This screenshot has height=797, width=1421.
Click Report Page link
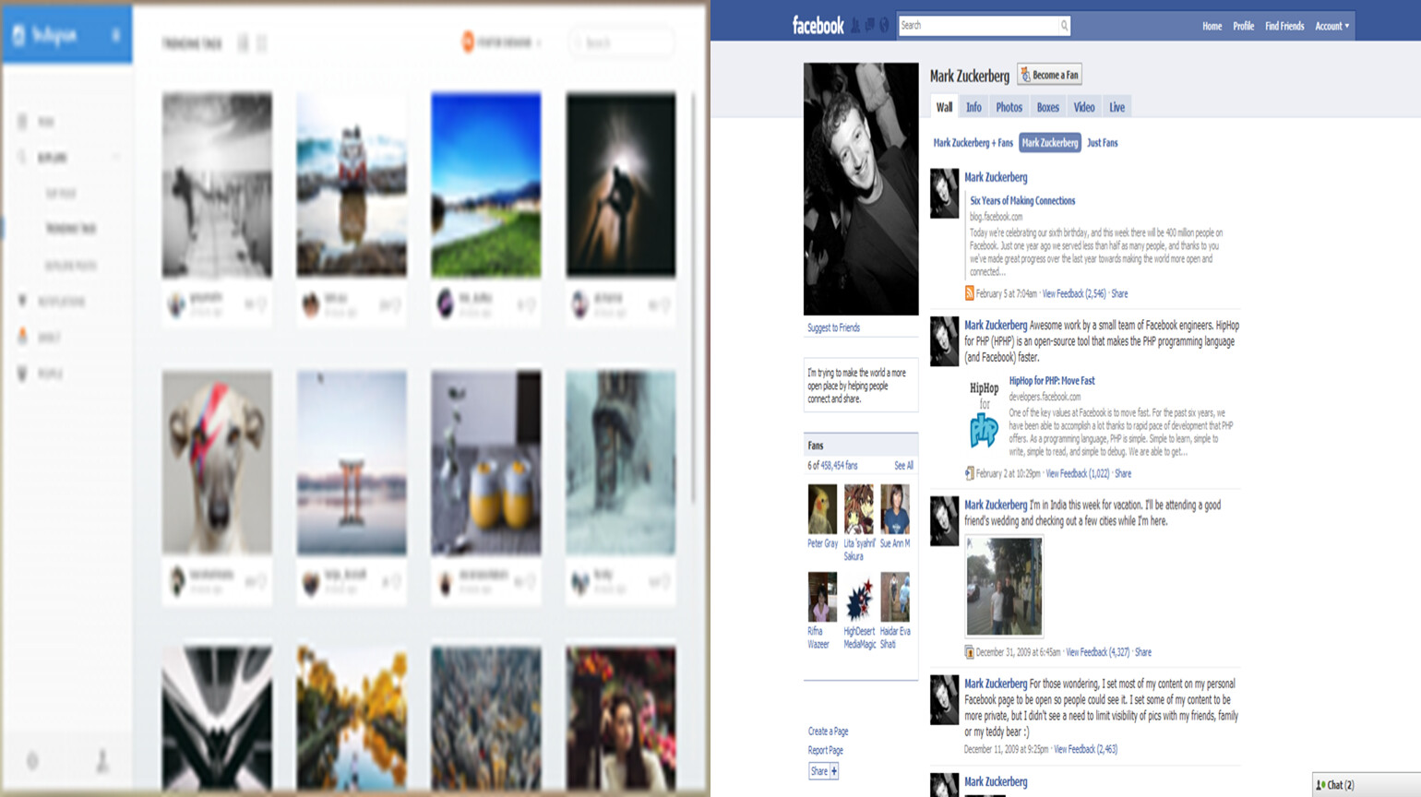pos(825,751)
